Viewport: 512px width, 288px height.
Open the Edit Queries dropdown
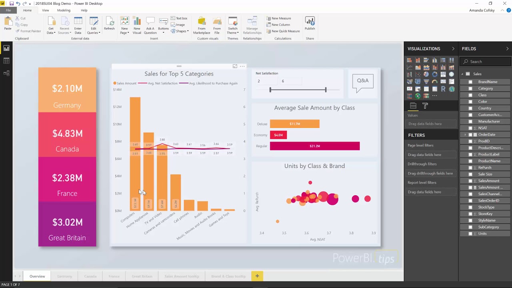click(94, 31)
